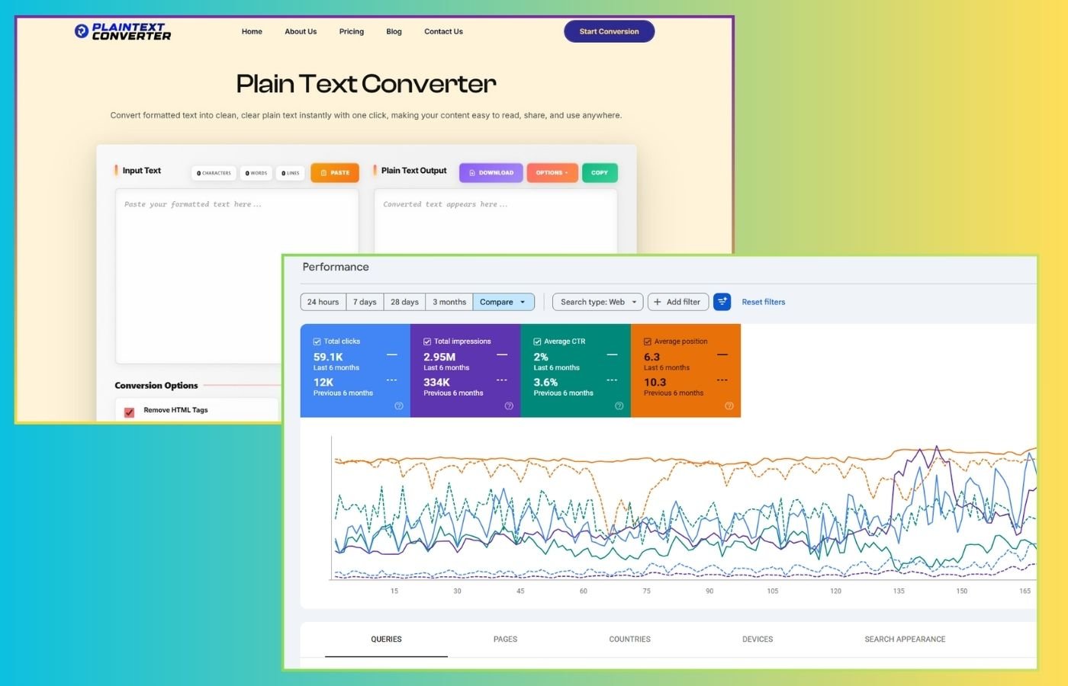
Task: Click the Add filter button
Action: coord(677,302)
